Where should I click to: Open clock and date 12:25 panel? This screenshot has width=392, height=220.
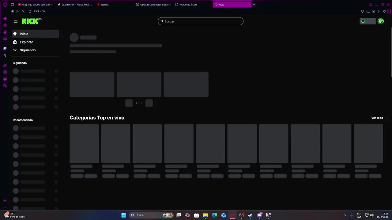click(382, 215)
